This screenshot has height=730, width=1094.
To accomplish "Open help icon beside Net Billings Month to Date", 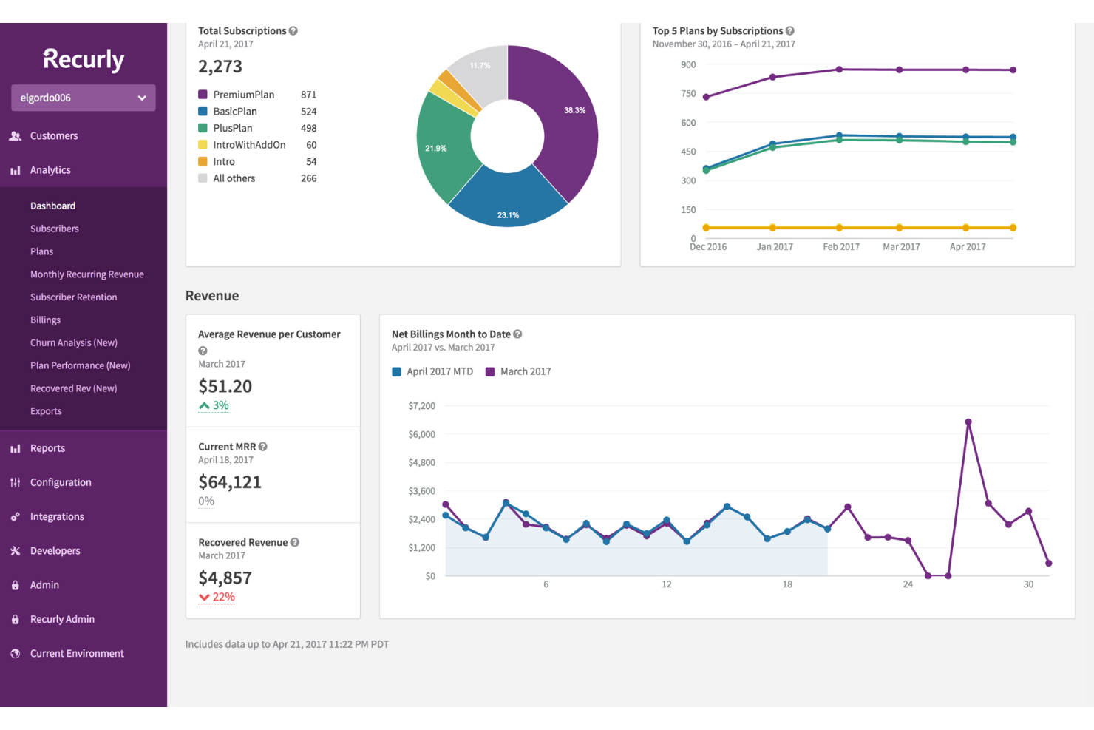I will [x=517, y=334].
